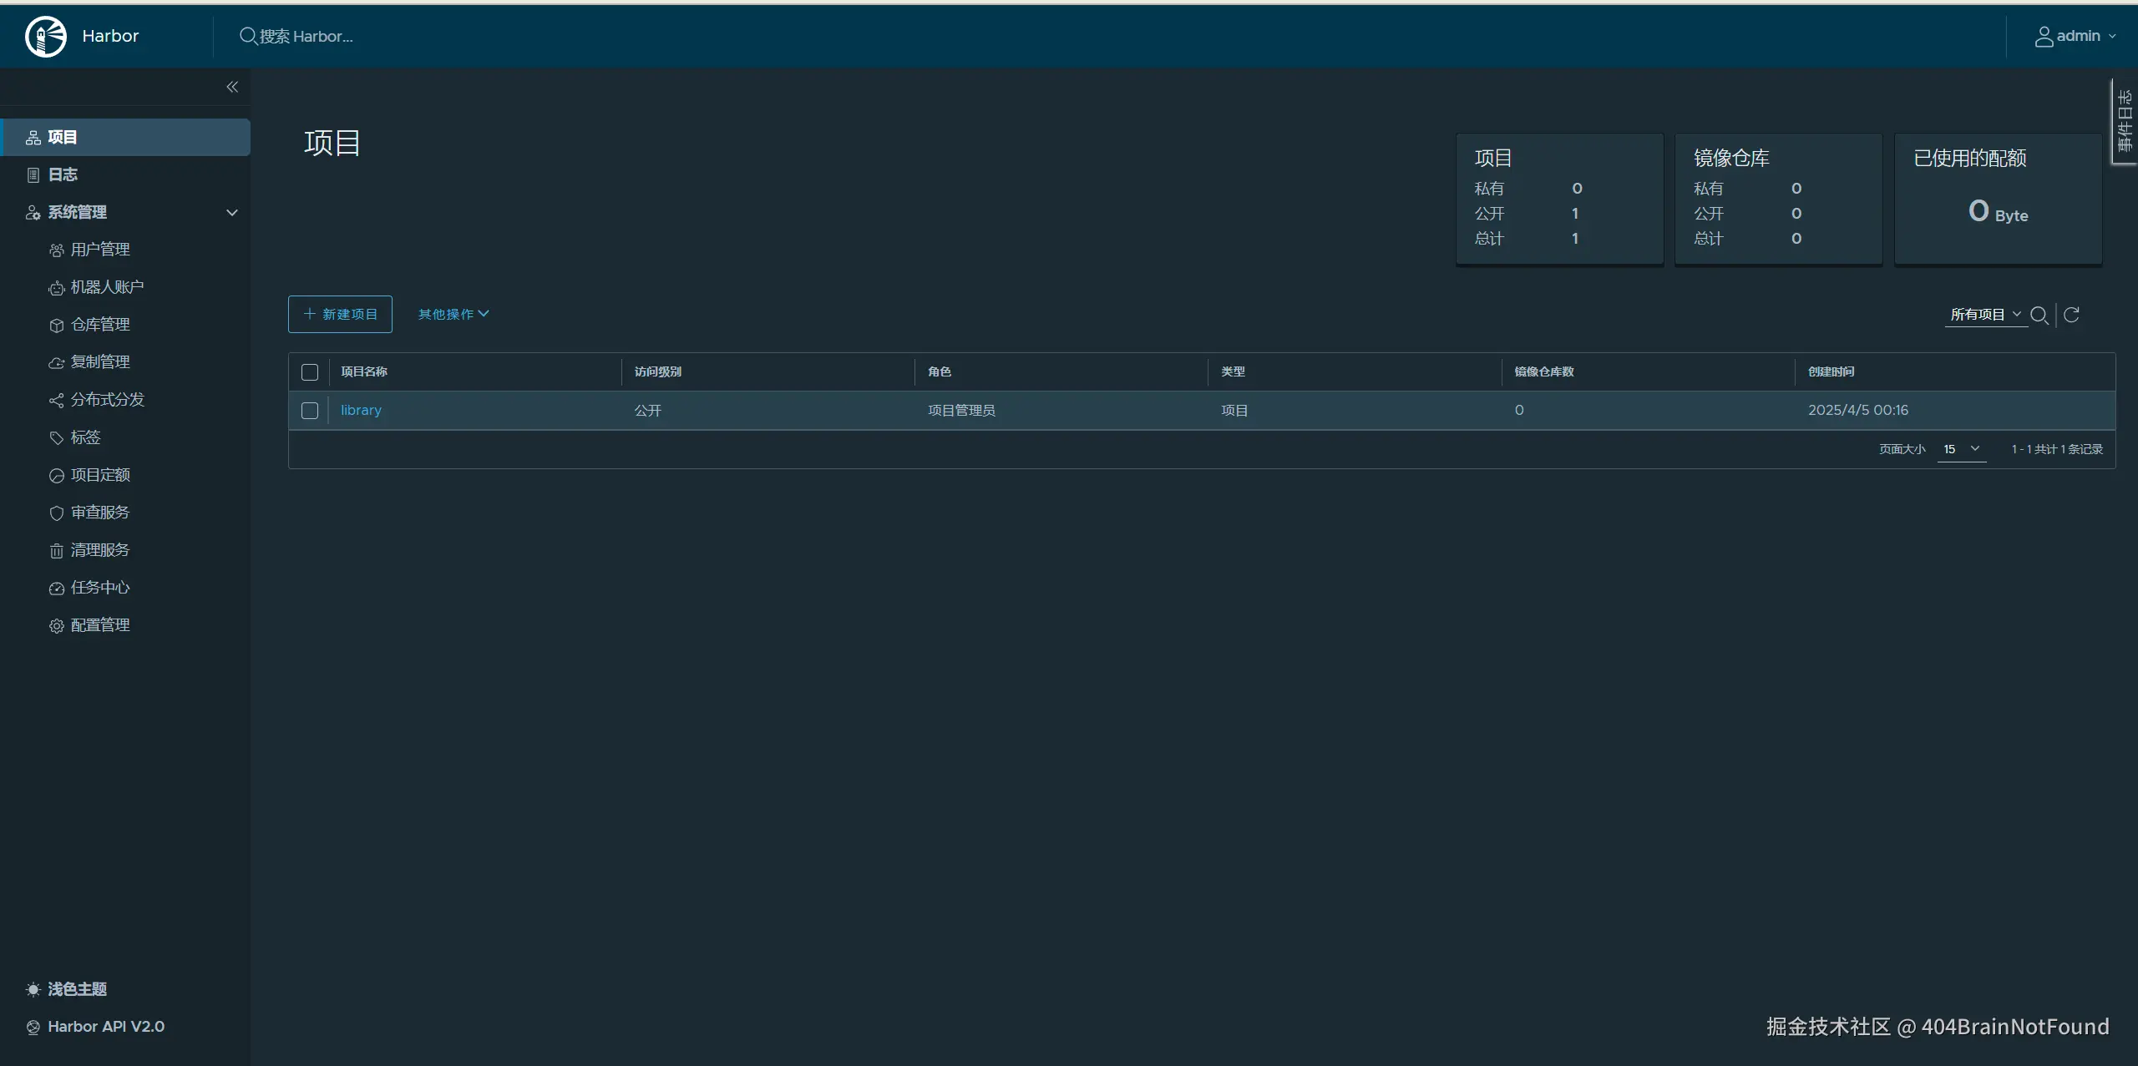Image resolution: width=2138 pixels, height=1066 pixels.
Task: Open Clean Up service (清理服务)
Action: click(99, 550)
